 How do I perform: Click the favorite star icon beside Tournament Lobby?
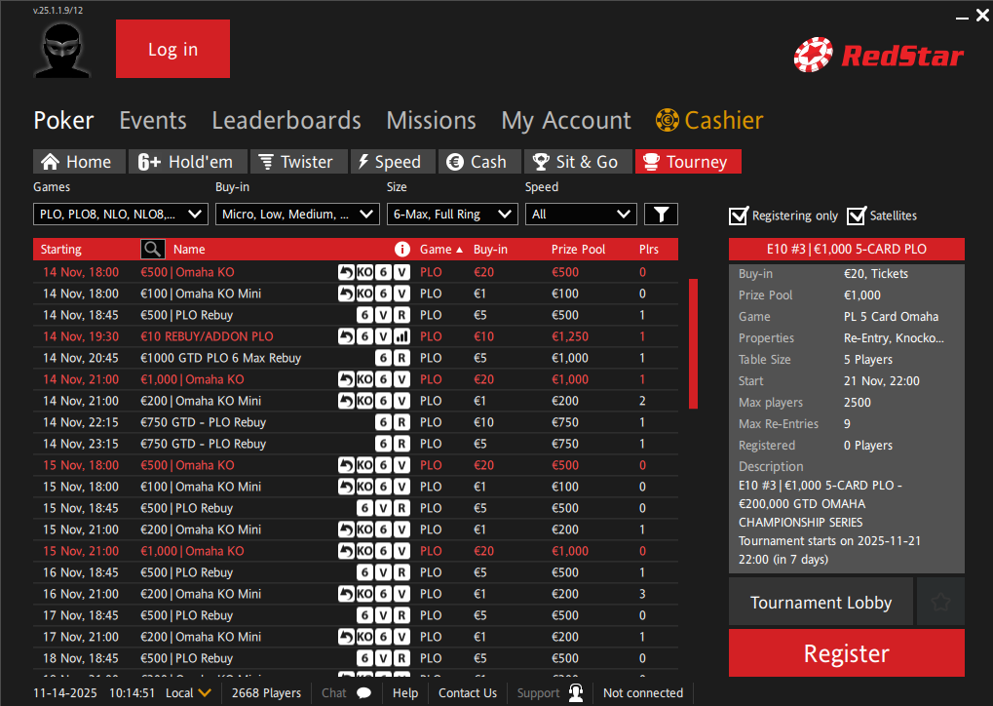coord(940,602)
